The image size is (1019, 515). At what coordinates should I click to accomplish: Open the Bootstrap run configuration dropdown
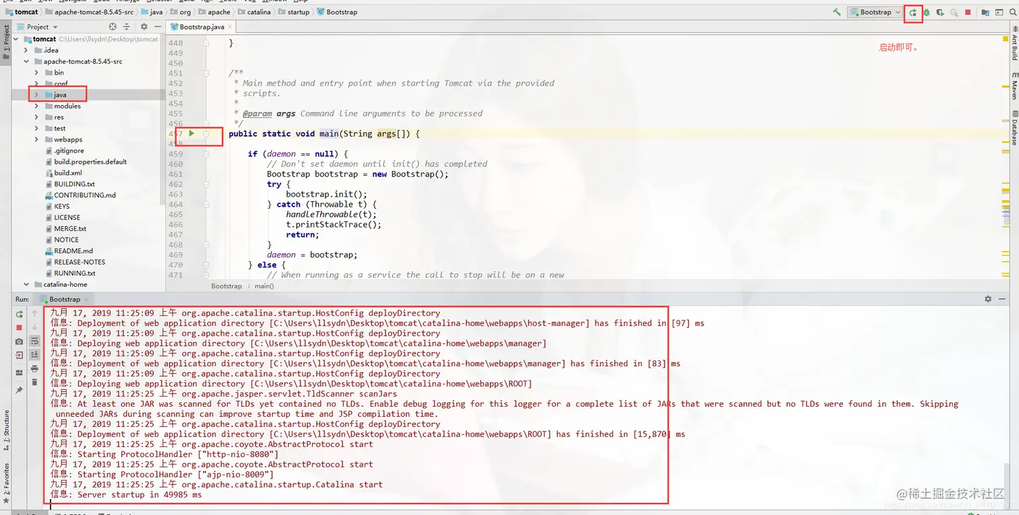click(x=875, y=12)
